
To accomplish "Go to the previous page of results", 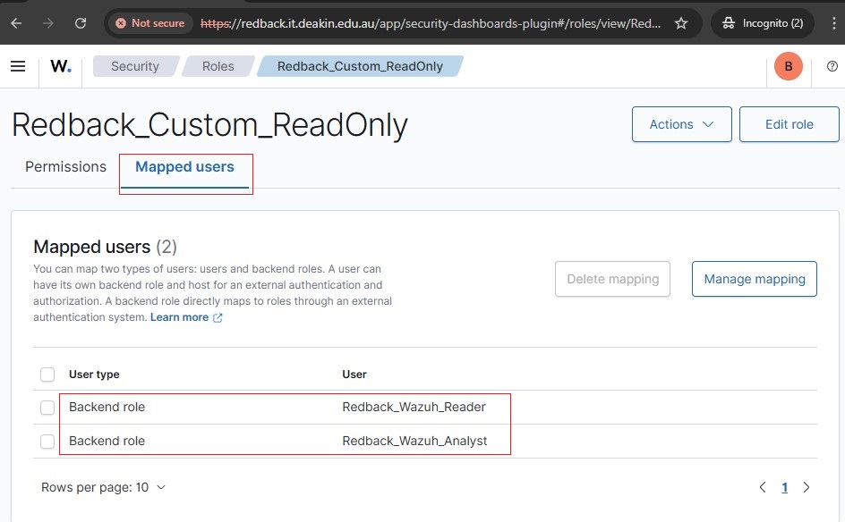I will [x=763, y=487].
